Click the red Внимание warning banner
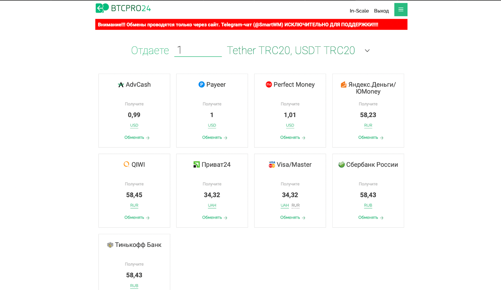501x290 pixels. [x=251, y=24]
